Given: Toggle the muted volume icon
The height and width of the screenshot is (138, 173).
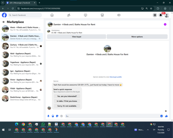Looking at the screenshot, I should (x=154, y=130).
